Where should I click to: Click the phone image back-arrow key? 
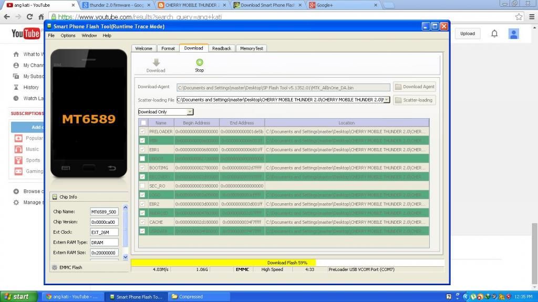[112, 168]
